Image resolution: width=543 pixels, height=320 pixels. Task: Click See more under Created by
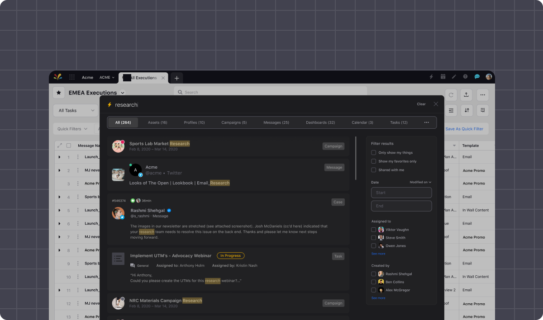(378, 298)
